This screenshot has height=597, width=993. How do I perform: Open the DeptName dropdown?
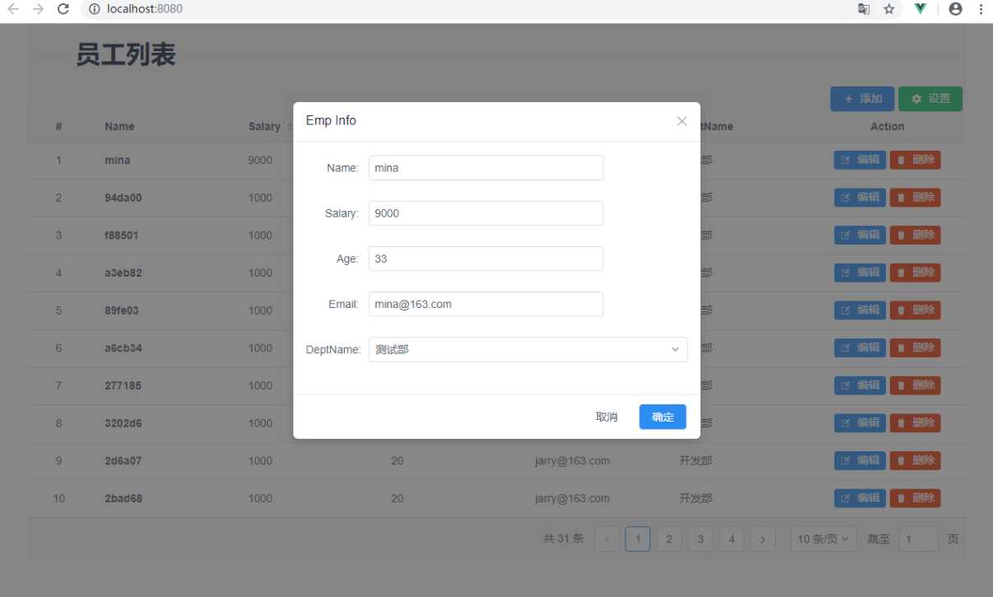tap(528, 349)
